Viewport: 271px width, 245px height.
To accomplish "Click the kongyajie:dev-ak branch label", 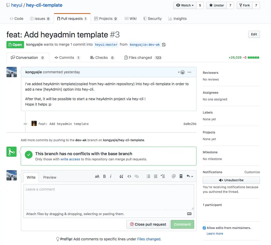I will (x=145, y=45).
